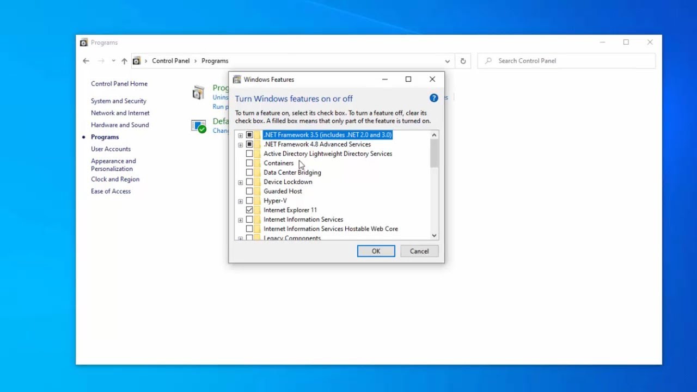Screen dimensions: 697x392
Task: Enable the Data Center Bridging checkbox
Action: coord(249,173)
